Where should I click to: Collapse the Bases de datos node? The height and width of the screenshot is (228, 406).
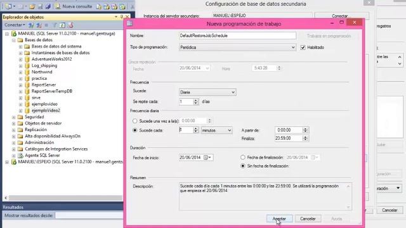(14, 40)
